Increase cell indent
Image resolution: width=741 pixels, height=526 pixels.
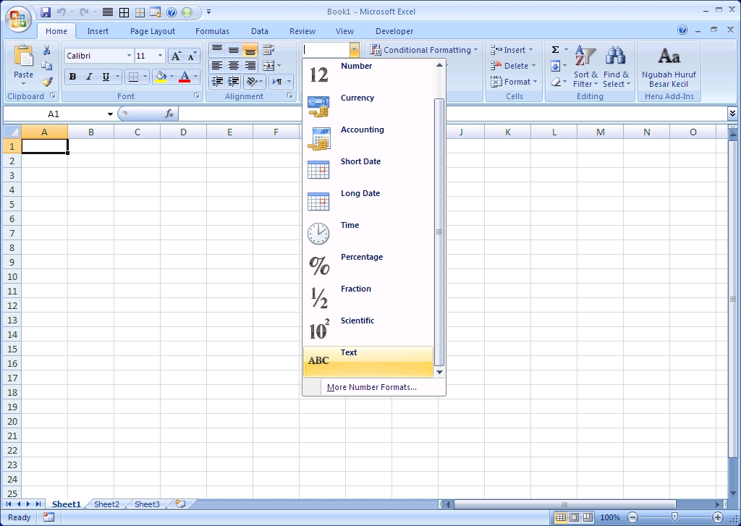tap(234, 82)
